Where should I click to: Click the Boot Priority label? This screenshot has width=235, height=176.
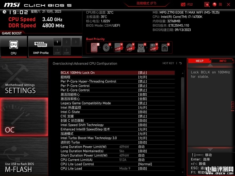(95, 39)
